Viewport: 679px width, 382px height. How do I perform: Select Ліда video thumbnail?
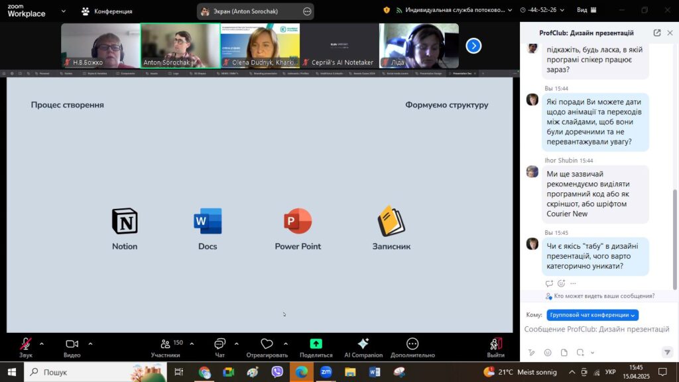[419, 46]
